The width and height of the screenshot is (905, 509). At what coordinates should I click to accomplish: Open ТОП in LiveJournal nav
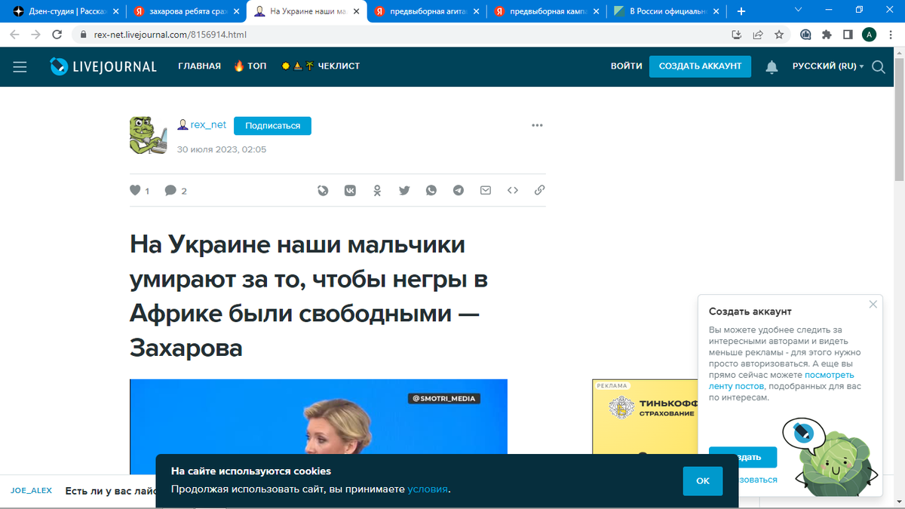[x=250, y=66]
